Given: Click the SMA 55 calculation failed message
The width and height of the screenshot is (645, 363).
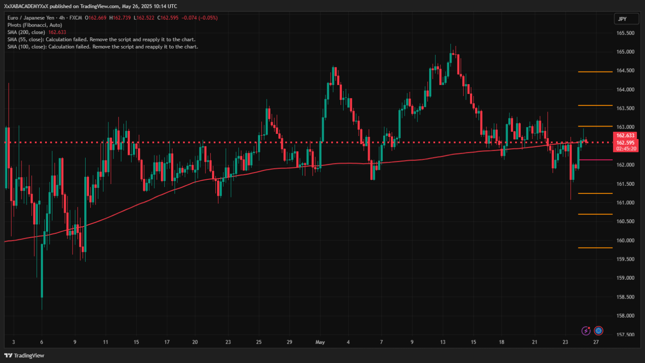Looking at the screenshot, I should tap(101, 39).
